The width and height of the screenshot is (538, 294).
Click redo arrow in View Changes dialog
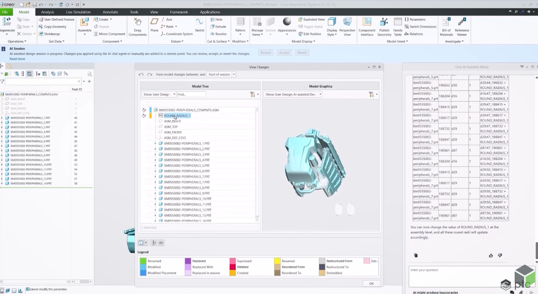(149, 74)
